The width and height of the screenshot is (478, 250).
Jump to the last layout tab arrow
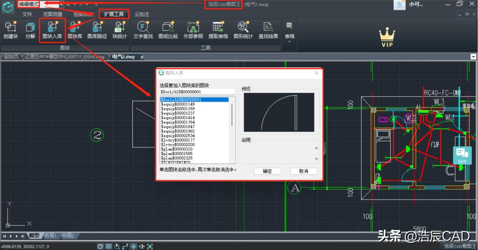[x=23, y=236]
